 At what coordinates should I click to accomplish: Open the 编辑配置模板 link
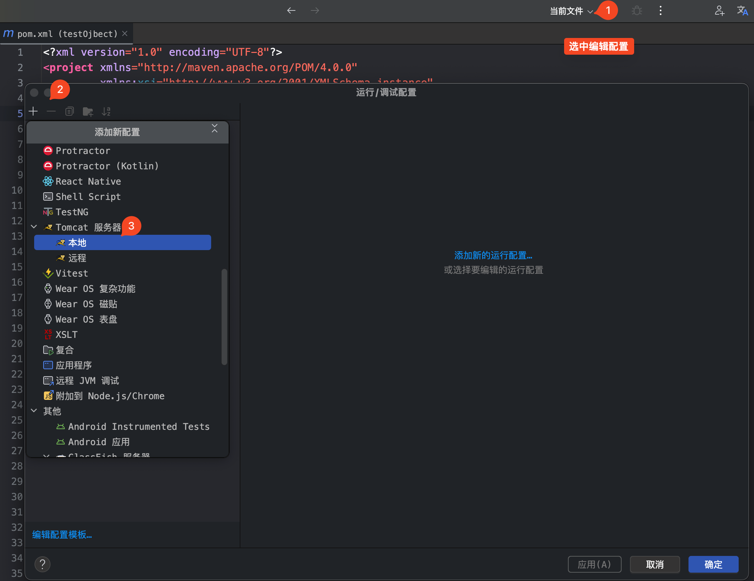(x=62, y=535)
